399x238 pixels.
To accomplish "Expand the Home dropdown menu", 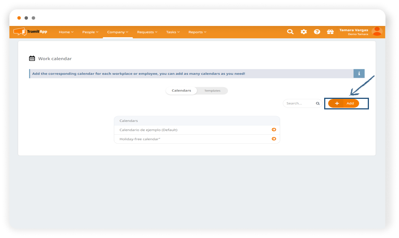I will point(66,32).
